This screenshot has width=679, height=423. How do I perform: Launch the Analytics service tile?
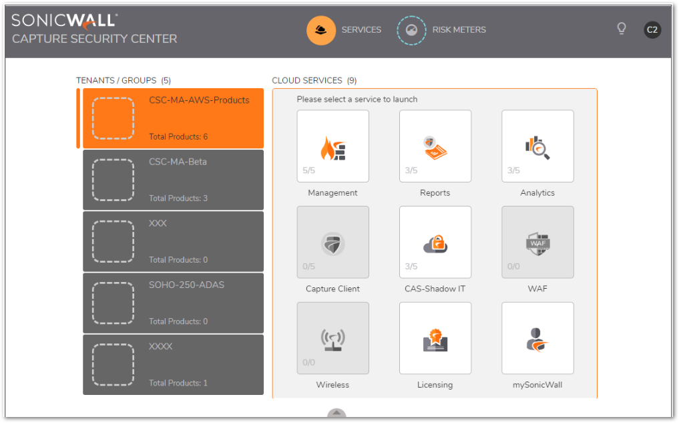[537, 146]
